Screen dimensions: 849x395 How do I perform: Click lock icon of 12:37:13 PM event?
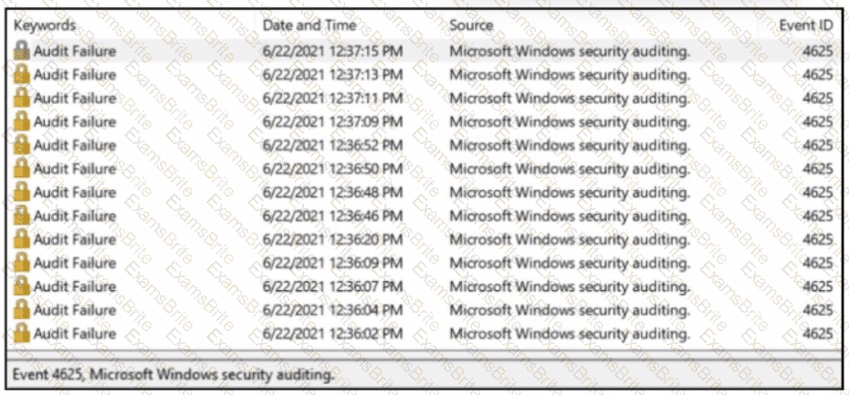coord(22,75)
